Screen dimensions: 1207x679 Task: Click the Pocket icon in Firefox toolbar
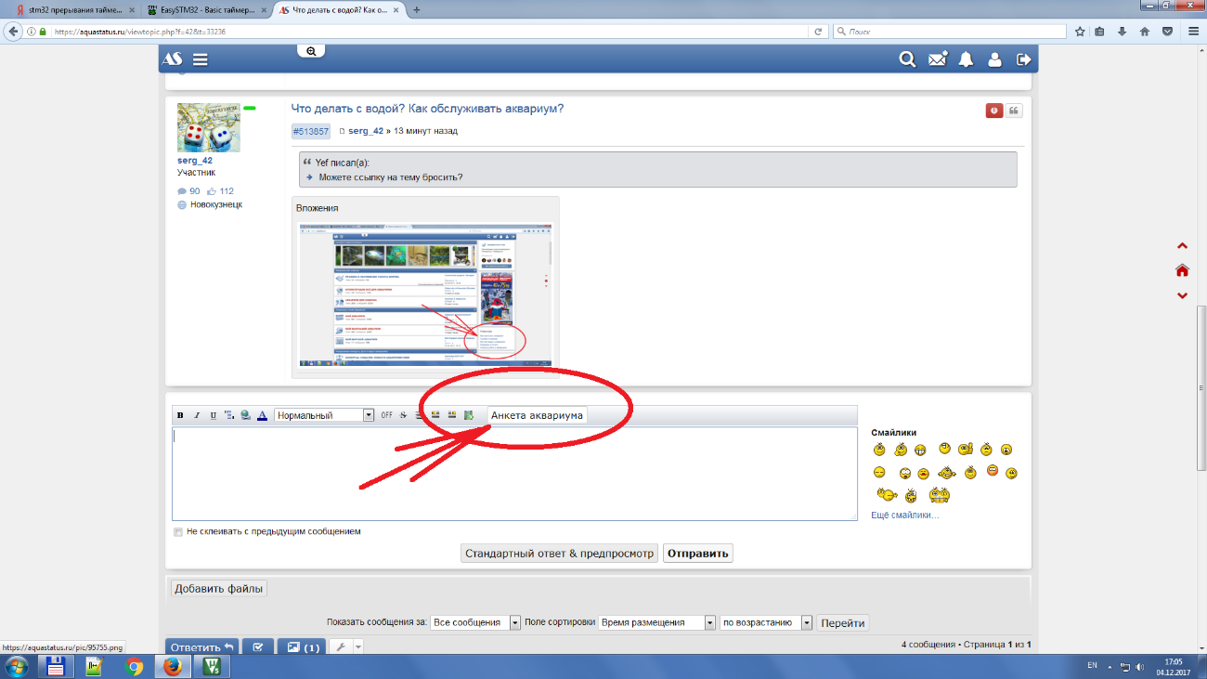(x=1167, y=31)
